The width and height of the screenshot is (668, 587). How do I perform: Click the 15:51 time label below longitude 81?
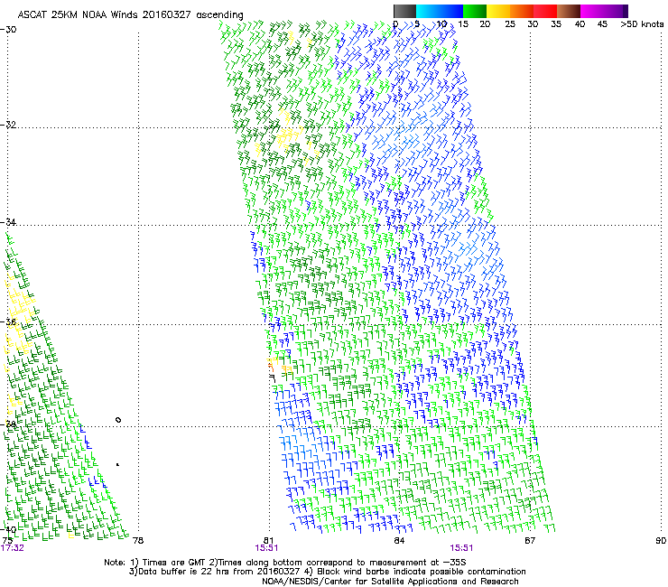pyautogui.click(x=266, y=548)
